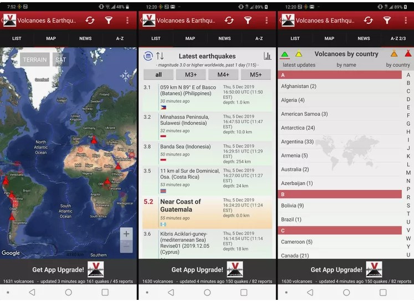The width and height of the screenshot is (414, 301).
Task: Enable the SAT satellite map layer
Action: 60,60
